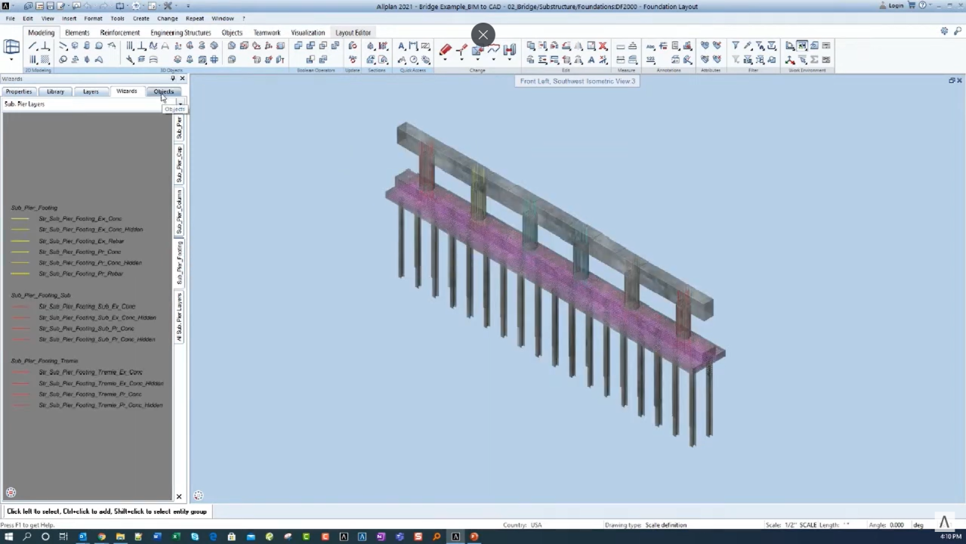The height and width of the screenshot is (544, 966).
Task: Expand the Sub_Pier_Footing group
Action: coord(34,208)
